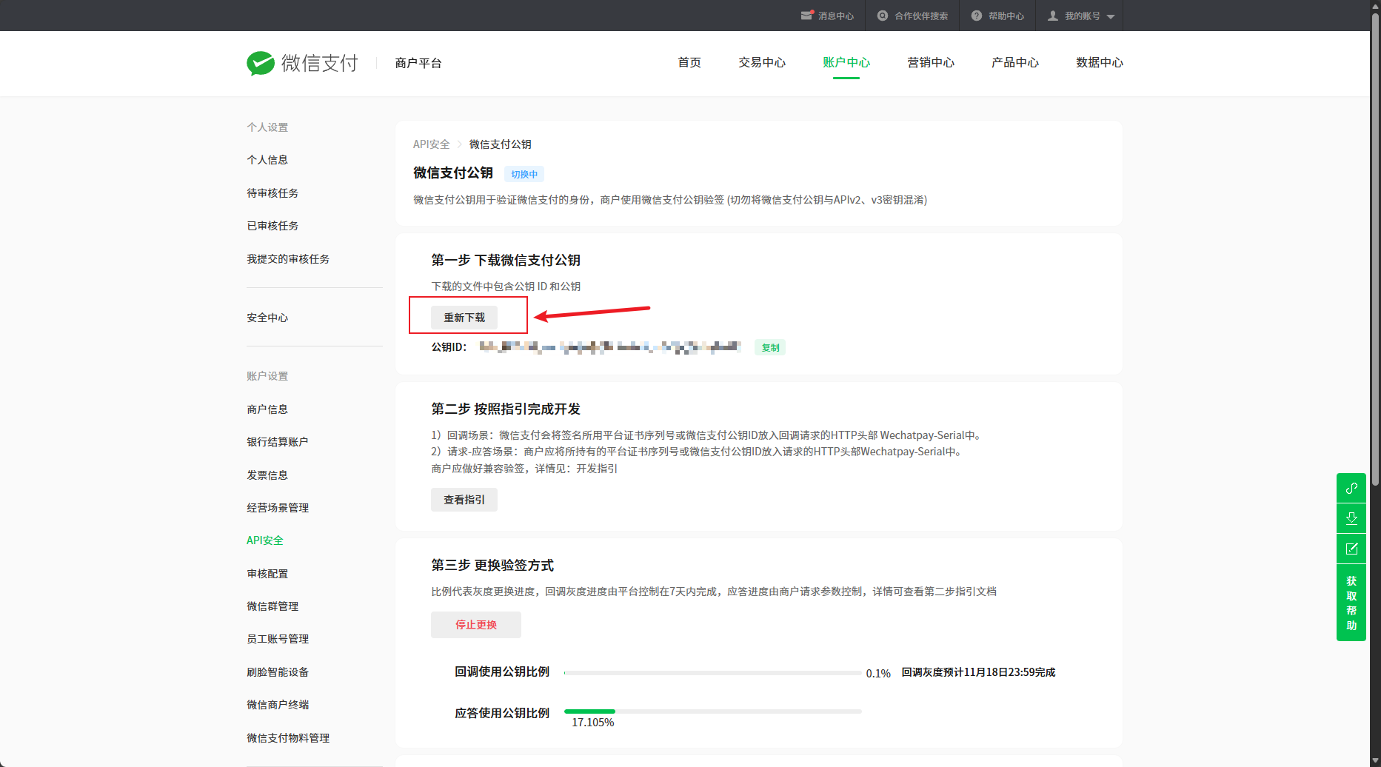Click the 第三步 更换验签方式 heading
The width and height of the screenshot is (1381, 767).
492,566
